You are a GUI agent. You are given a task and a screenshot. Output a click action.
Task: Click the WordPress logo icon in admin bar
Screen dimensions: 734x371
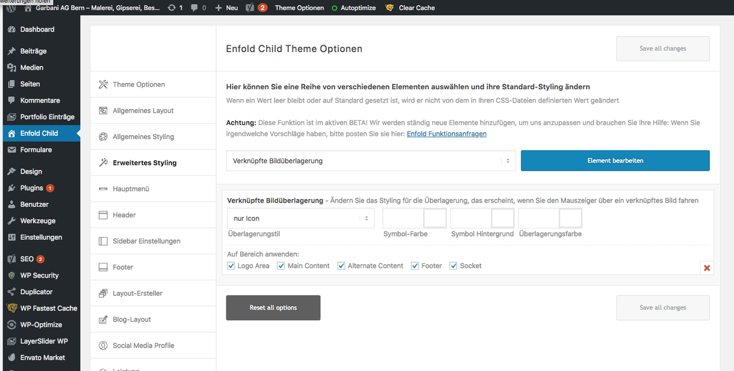(x=11, y=8)
